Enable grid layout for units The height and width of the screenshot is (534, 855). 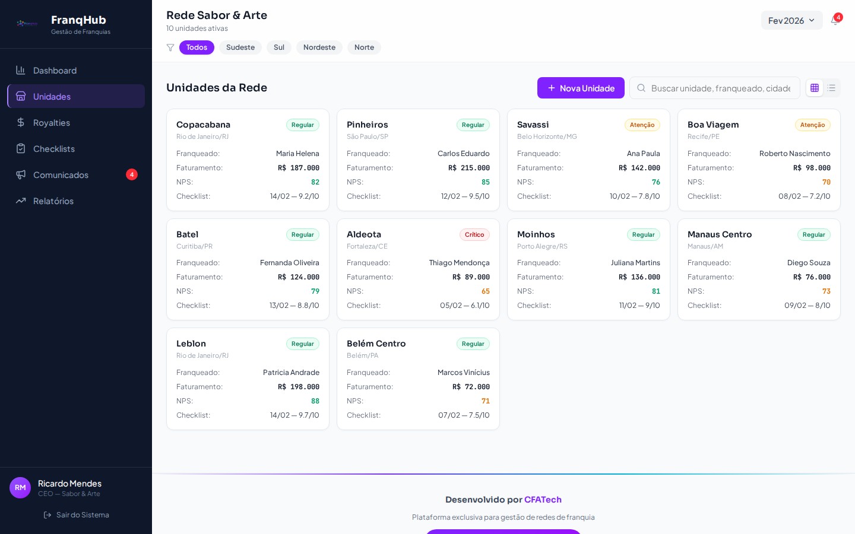pyautogui.click(x=815, y=88)
